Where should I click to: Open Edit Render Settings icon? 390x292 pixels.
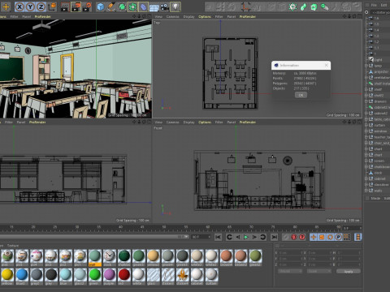pyautogui.click(x=87, y=6)
